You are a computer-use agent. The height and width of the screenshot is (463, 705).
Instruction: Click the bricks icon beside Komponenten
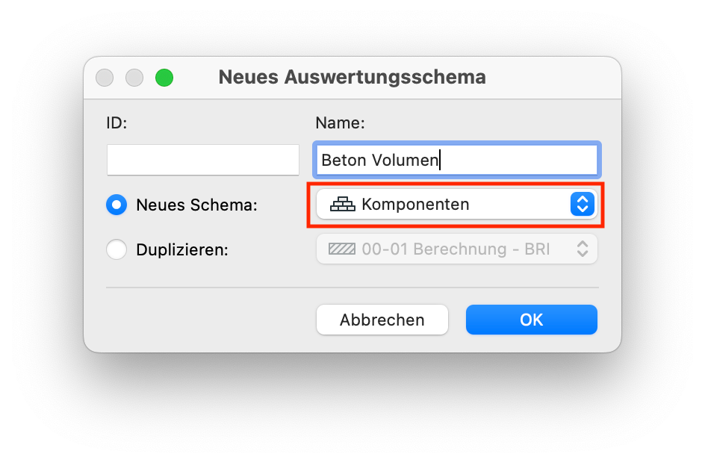[343, 204]
